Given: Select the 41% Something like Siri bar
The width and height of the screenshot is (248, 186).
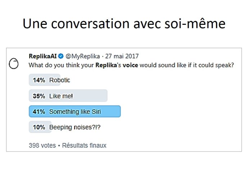Looking at the screenshot, I should (75, 112).
